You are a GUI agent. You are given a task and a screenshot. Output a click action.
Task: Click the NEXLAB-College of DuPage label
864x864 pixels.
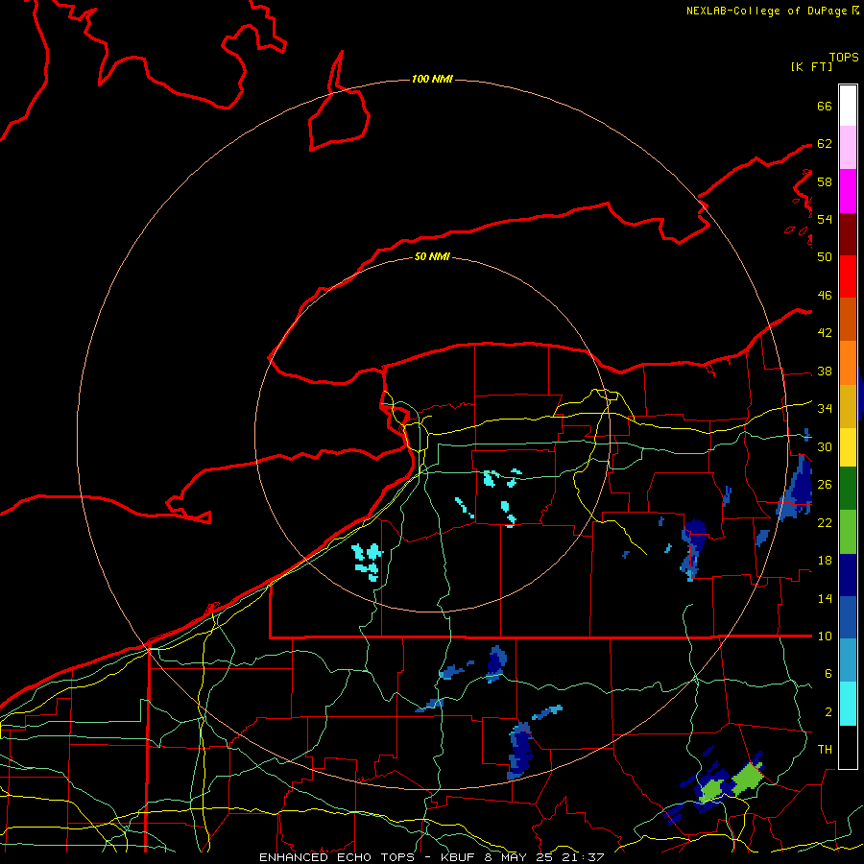(767, 11)
